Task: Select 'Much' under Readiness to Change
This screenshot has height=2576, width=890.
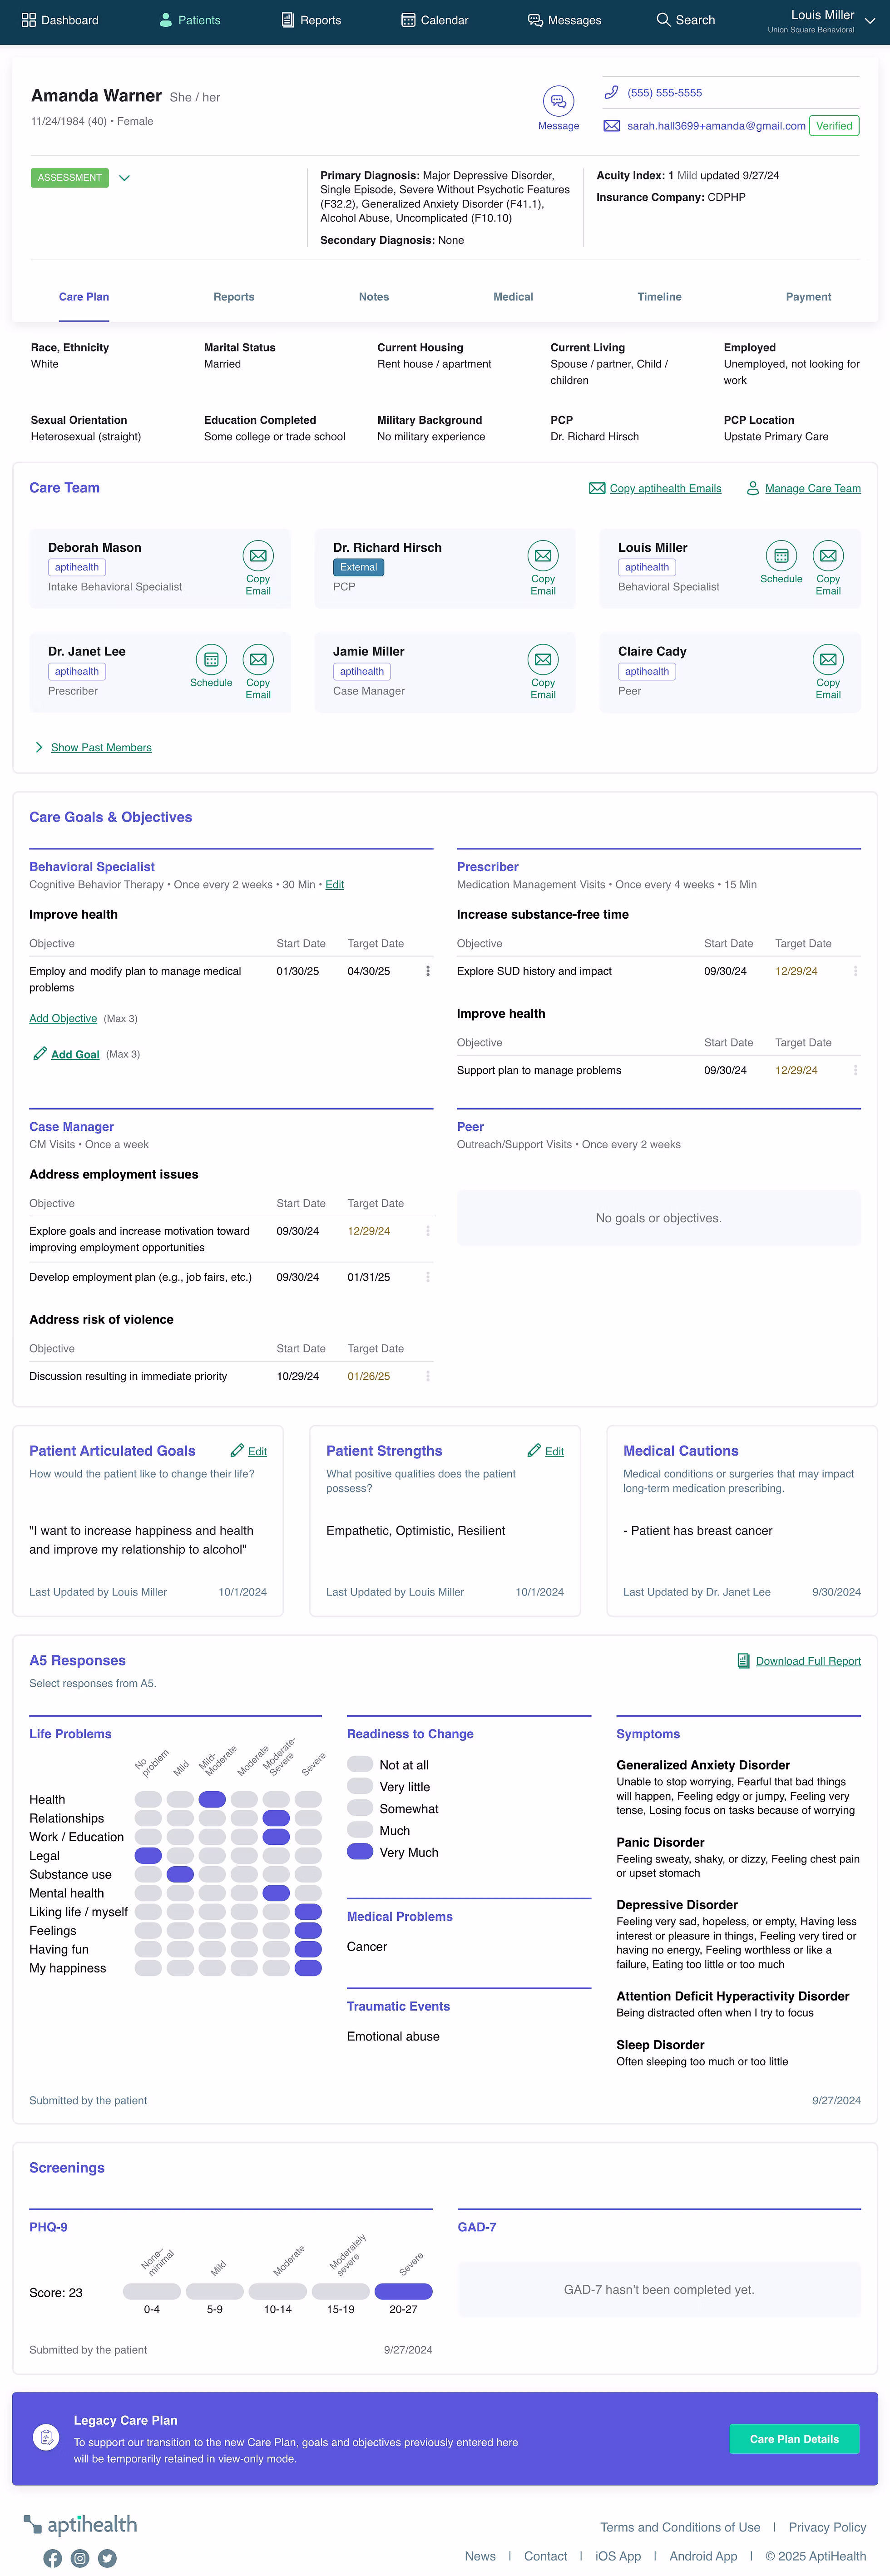Action: pos(360,1830)
